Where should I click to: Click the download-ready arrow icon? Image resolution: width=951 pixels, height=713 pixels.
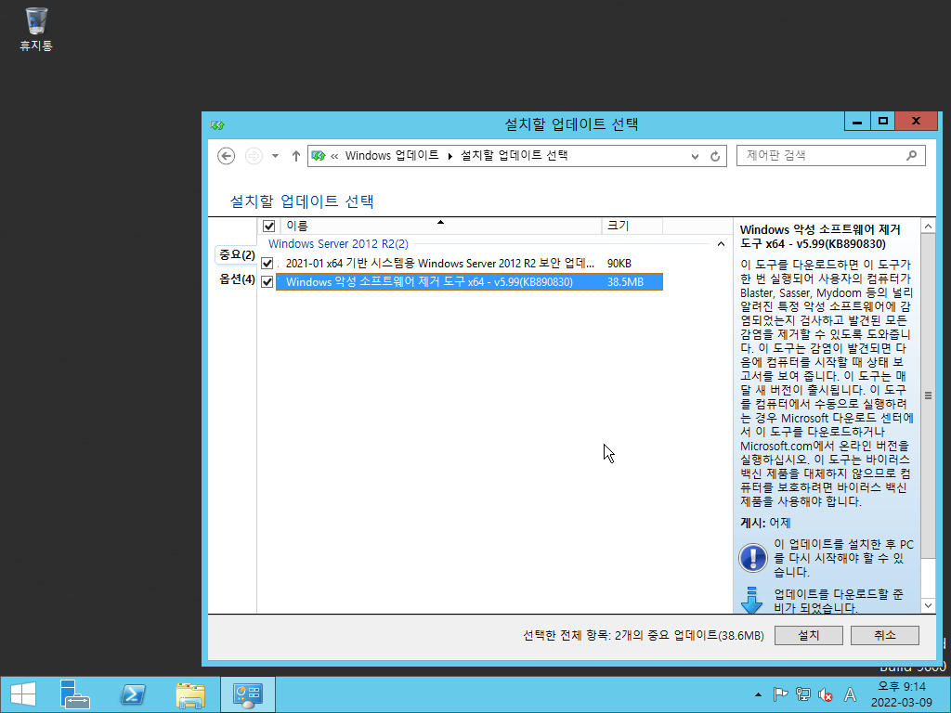[751, 601]
